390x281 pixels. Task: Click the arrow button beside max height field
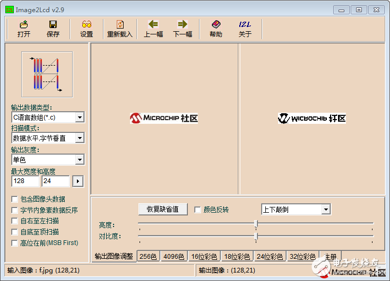tap(78, 182)
